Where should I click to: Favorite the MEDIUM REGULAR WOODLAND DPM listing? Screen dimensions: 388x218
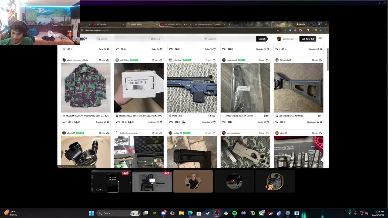[x=64, y=122]
